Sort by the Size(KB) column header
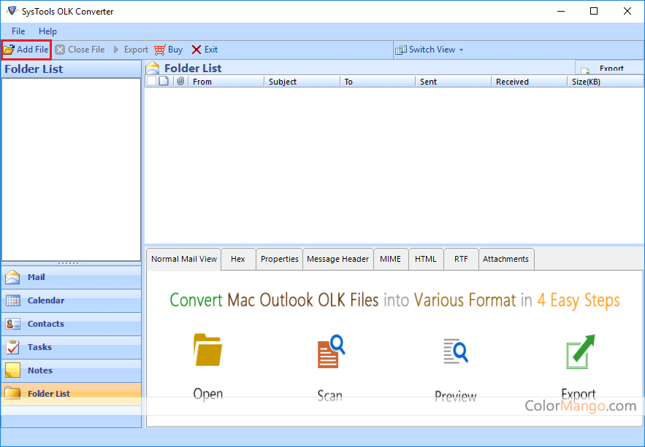Screen dimensions: 645x447 point(605,82)
